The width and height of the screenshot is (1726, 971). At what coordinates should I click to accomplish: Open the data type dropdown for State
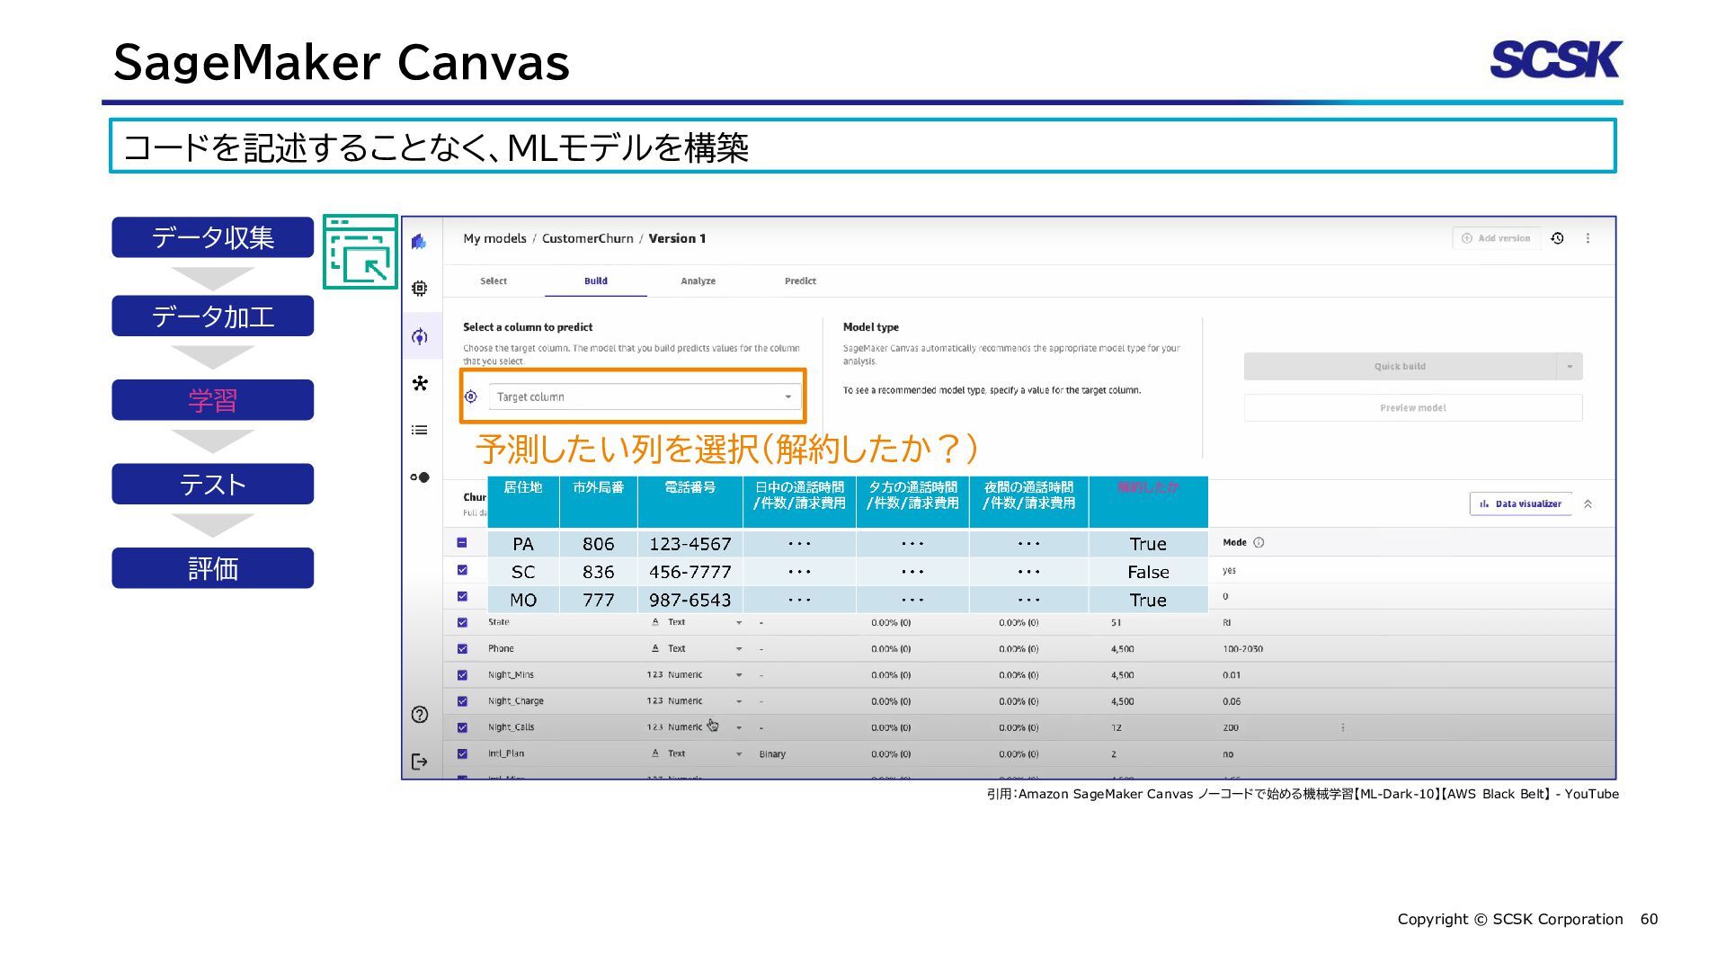pyautogui.click(x=739, y=622)
